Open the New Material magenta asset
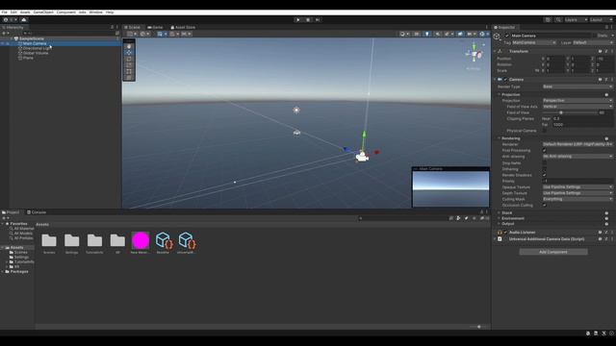616x346 pixels. (141, 240)
